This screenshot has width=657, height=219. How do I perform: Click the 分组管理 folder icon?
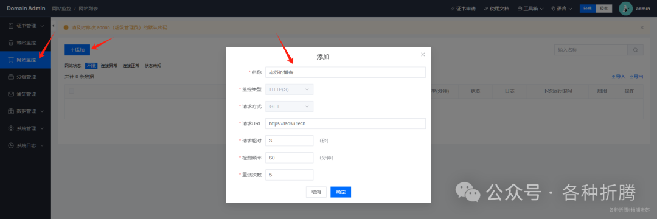[12, 77]
